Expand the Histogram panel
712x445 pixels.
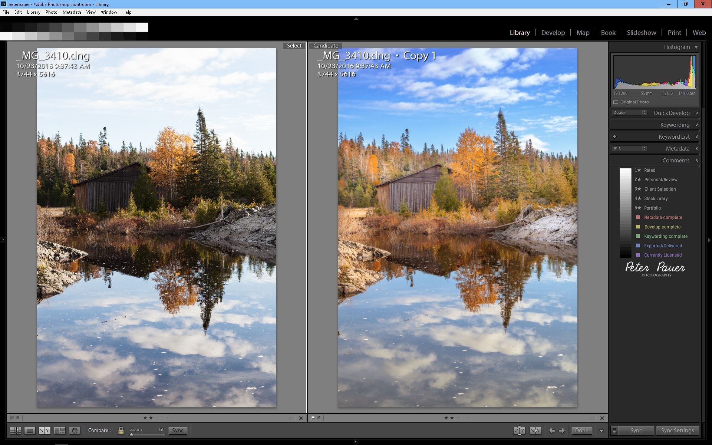[696, 46]
